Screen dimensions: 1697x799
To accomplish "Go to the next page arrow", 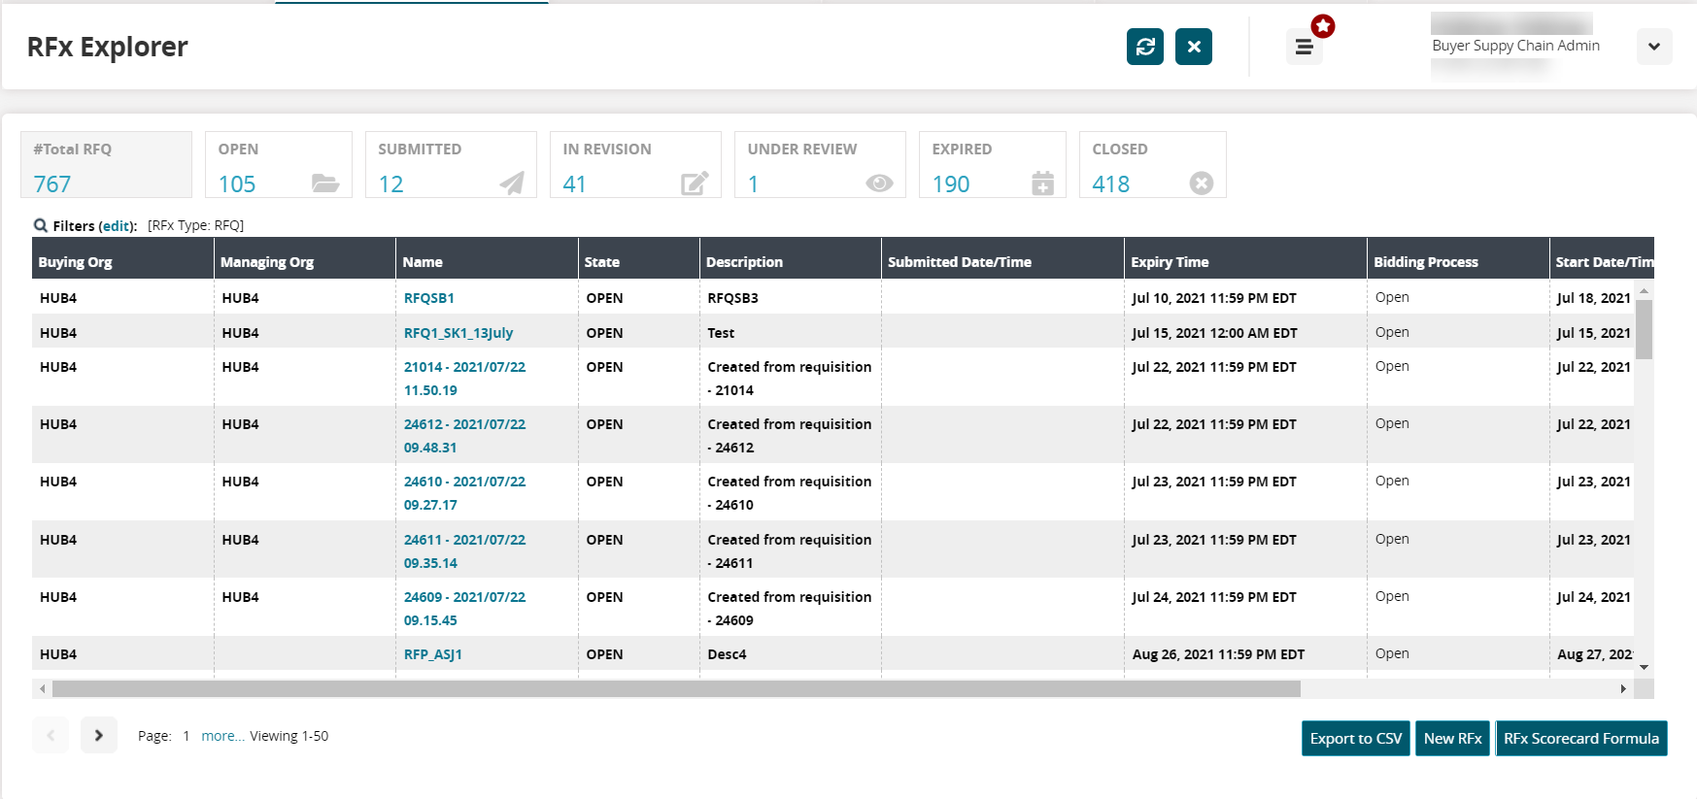I will (99, 735).
